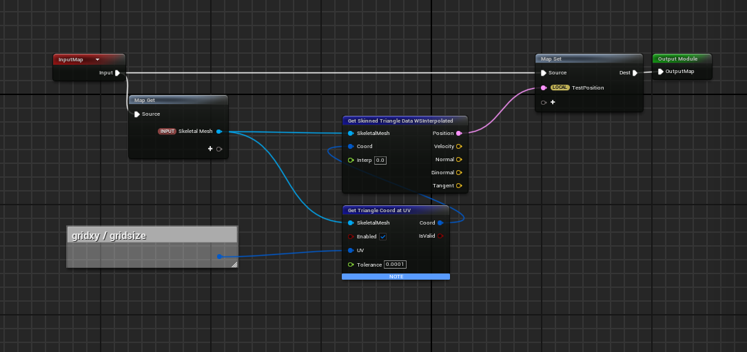This screenshot has width=747, height=352.
Task: Edit the Tolerance value field
Action: (x=395, y=265)
